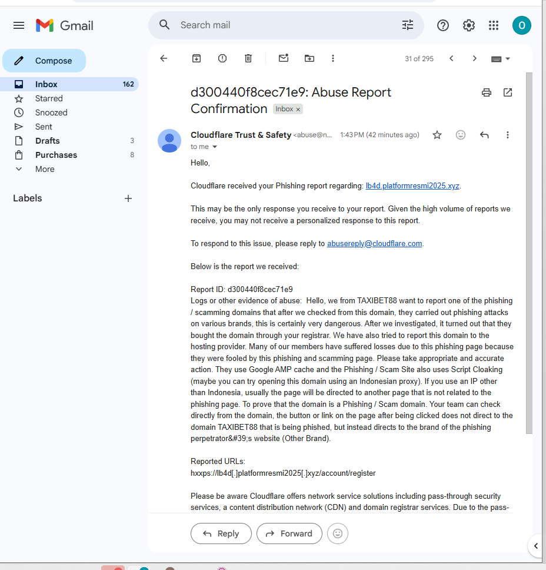Go to the newer email
The image size is (546, 570).
(451, 58)
